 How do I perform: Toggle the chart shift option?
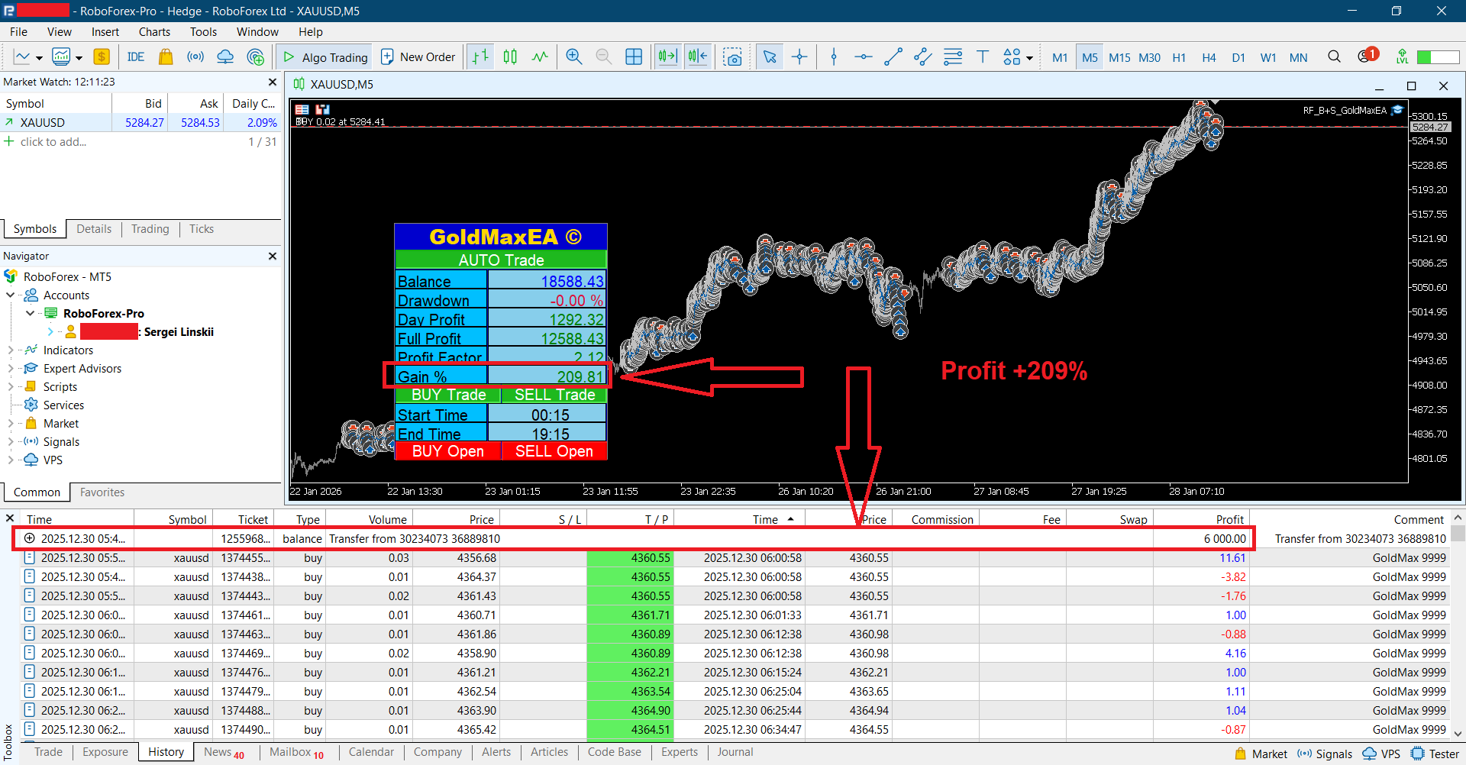coord(697,57)
